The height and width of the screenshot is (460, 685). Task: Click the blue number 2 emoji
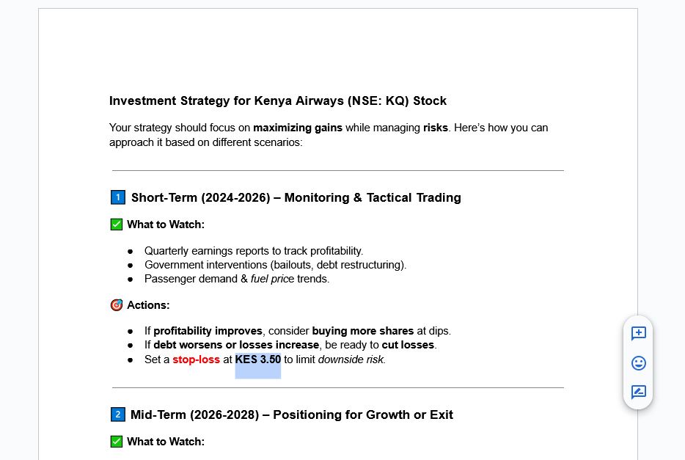(x=117, y=415)
